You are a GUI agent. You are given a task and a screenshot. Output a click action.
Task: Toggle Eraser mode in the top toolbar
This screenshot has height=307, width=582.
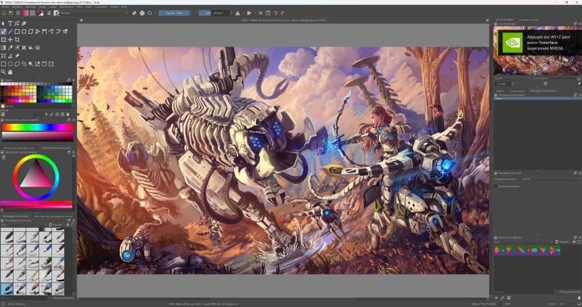(x=134, y=13)
